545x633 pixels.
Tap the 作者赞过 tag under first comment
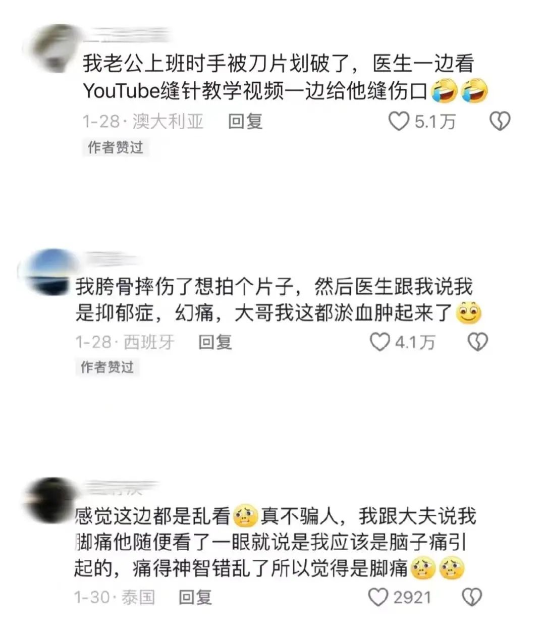[x=116, y=147]
